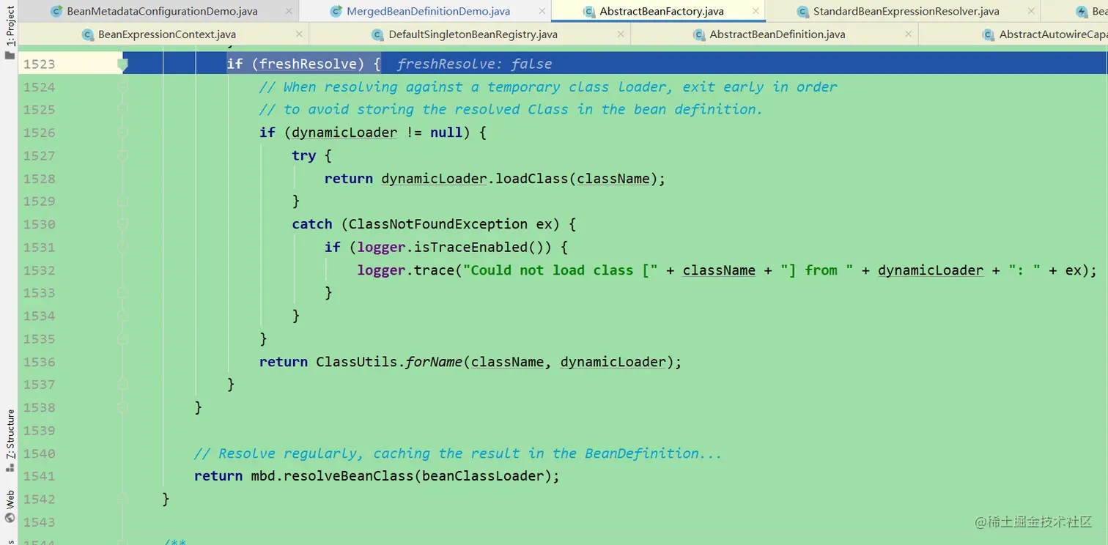
Task: Click the class icon of BeanExpressionContext.java tab
Action: (x=88, y=34)
